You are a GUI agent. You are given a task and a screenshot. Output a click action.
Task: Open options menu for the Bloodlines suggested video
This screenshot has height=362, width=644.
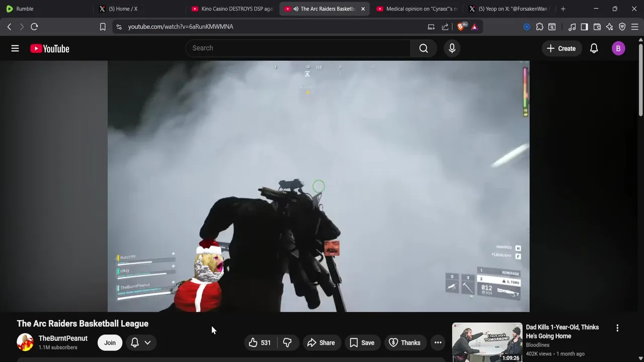click(x=617, y=328)
